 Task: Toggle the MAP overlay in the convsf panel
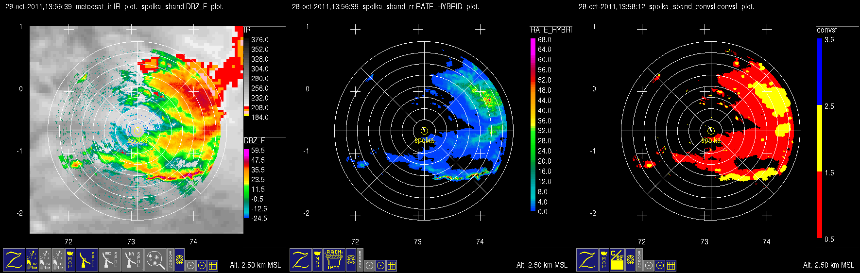point(604,260)
